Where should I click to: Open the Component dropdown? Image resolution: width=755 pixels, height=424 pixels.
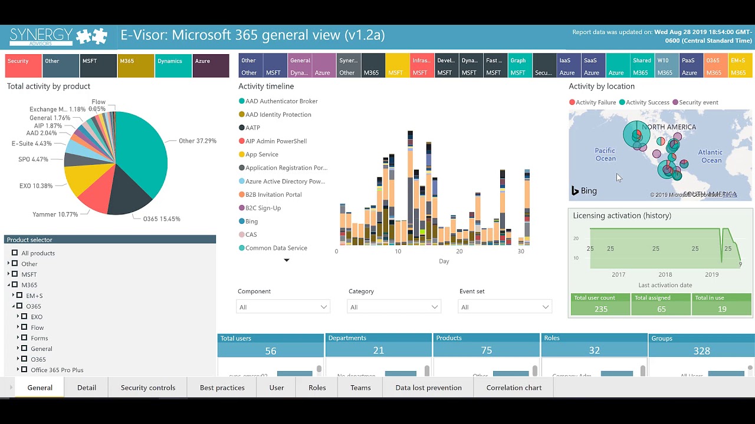283,307
